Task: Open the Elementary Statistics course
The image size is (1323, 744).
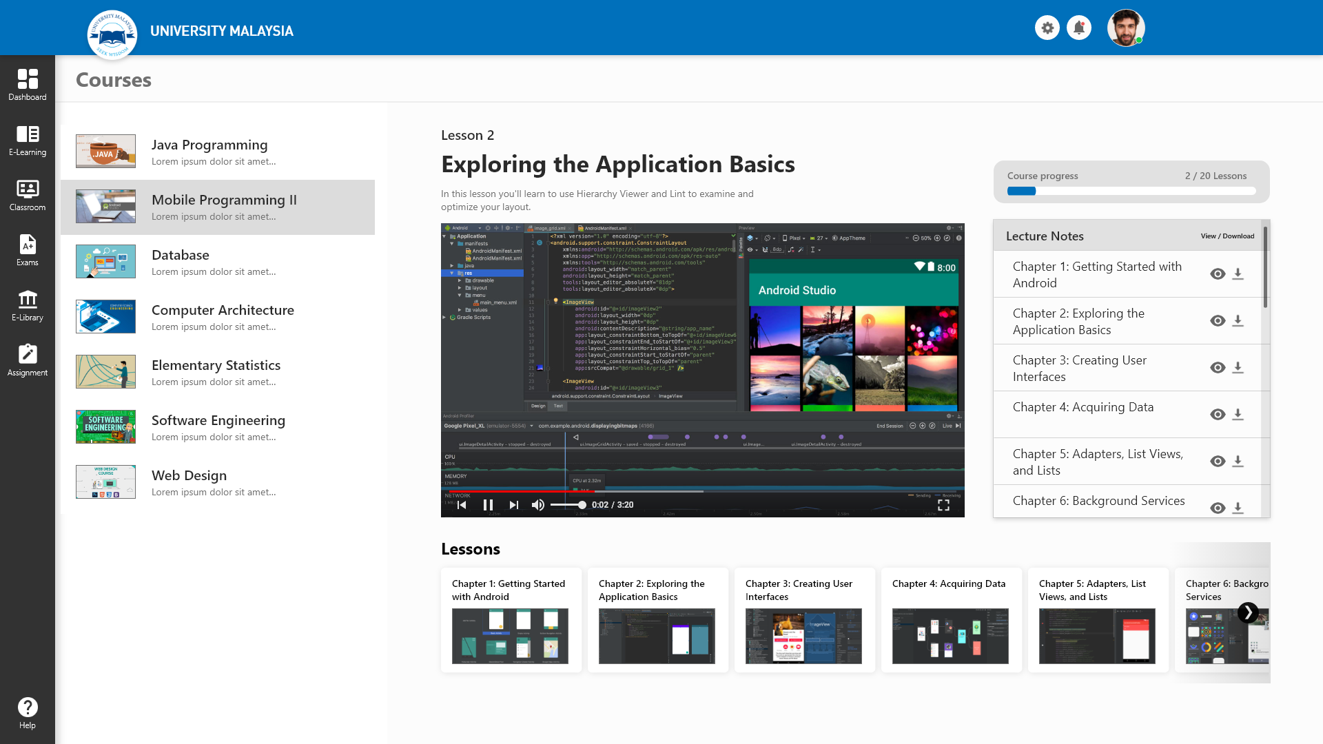Action: (218, 373)
